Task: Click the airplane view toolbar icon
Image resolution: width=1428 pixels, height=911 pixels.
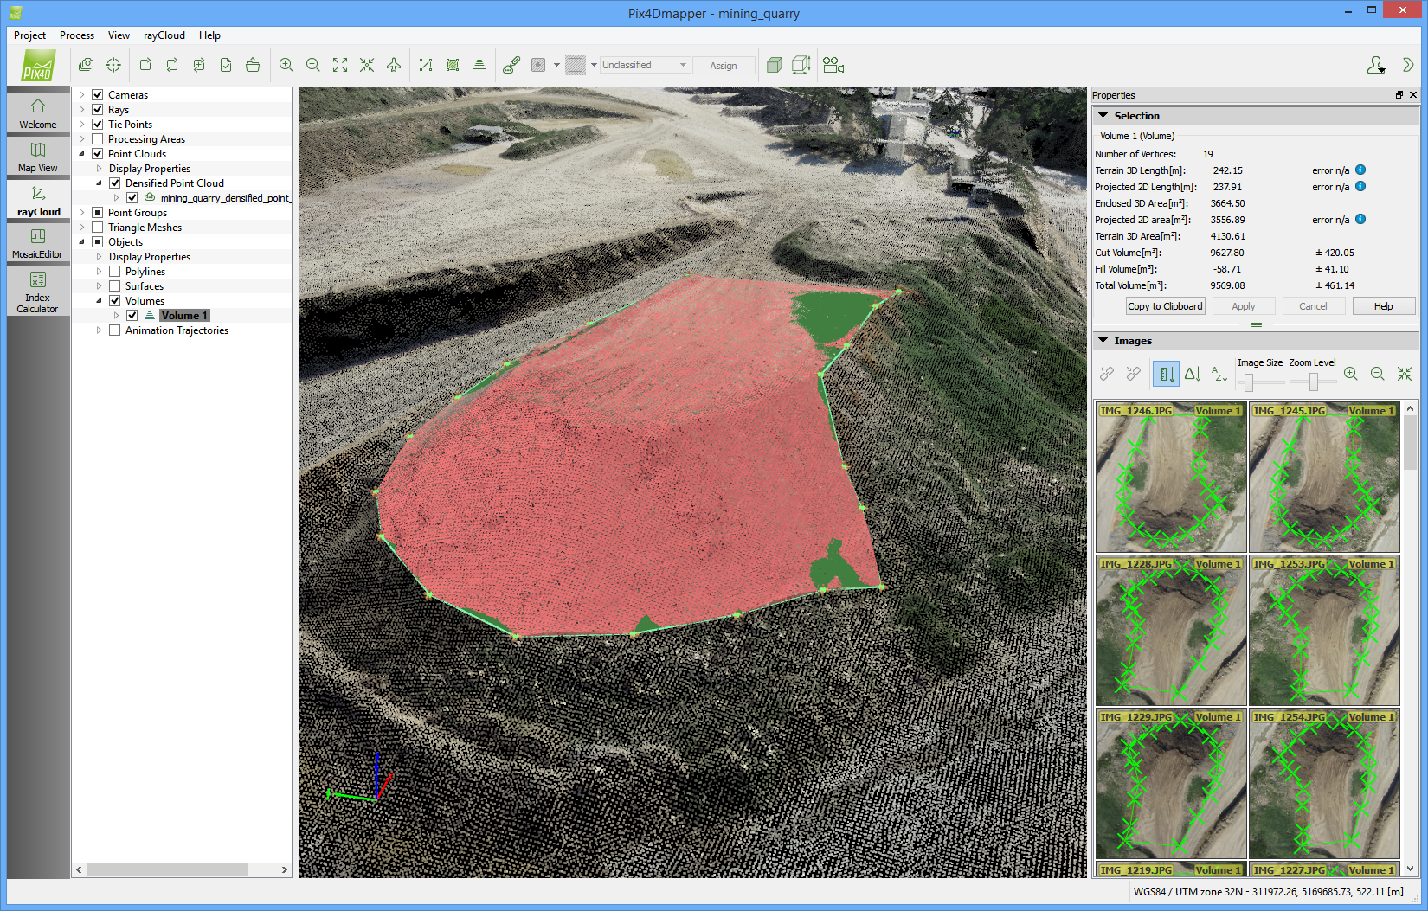Action: coord(394,65)
